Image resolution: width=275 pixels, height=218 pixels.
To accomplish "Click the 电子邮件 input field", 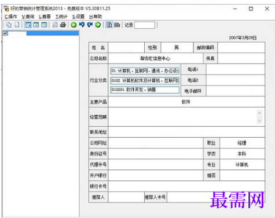I will pos(235,91).
